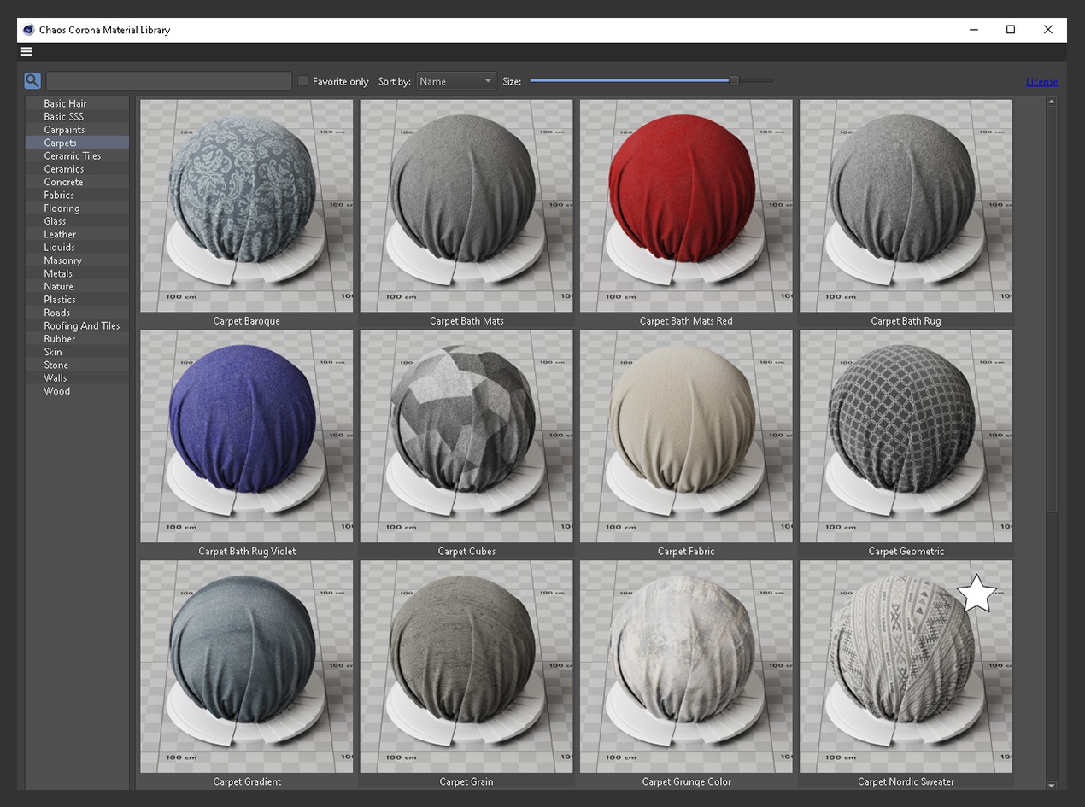Click the scroll down arrow
This screenshot has height=807, width=1085.
pyautogui.click(x=1052, y=785)
